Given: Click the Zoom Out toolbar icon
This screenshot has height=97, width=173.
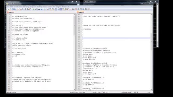Looking at the screenshot, I should tap(47, 9).
